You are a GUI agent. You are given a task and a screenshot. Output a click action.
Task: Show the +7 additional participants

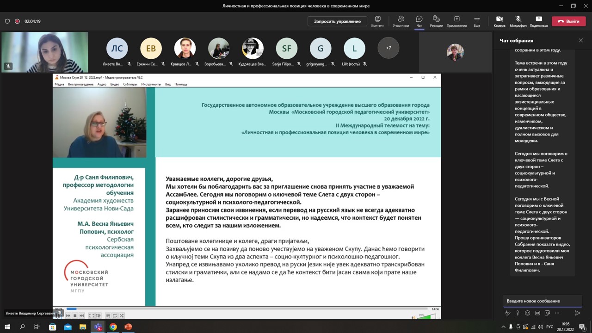[x=388, y=48]
